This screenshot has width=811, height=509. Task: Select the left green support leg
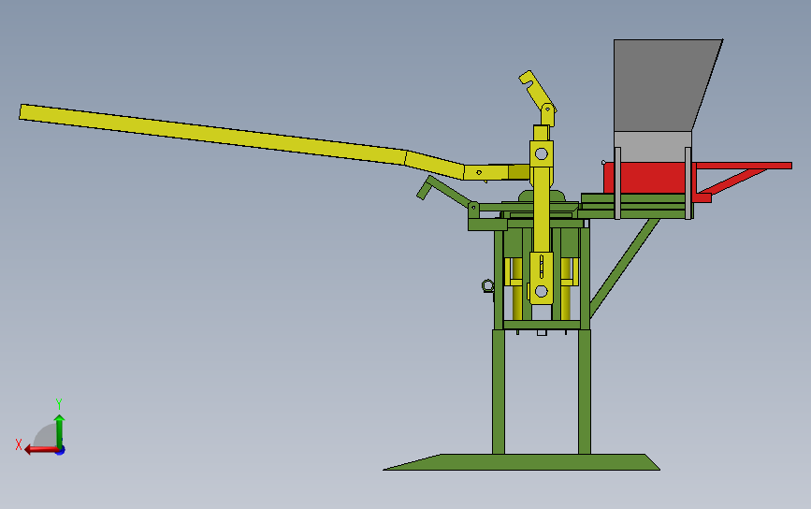(x=498, y=392)
